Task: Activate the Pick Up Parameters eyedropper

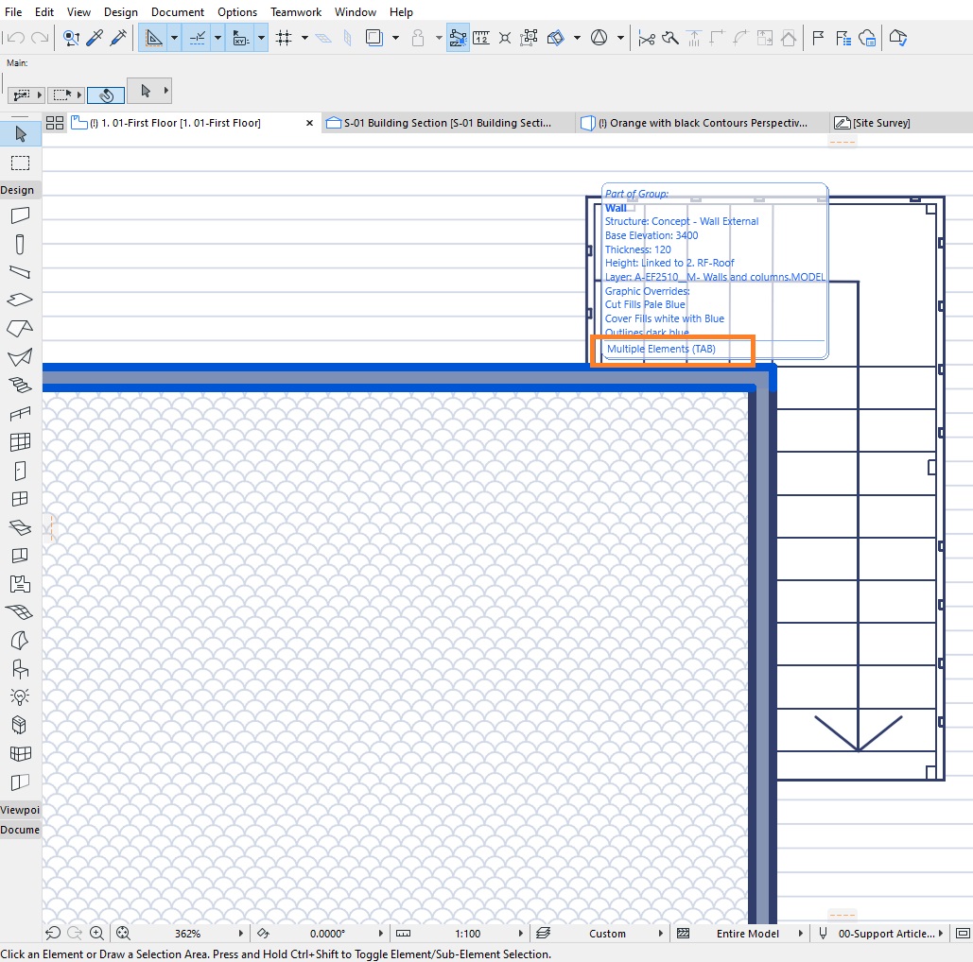Action: 95,38
